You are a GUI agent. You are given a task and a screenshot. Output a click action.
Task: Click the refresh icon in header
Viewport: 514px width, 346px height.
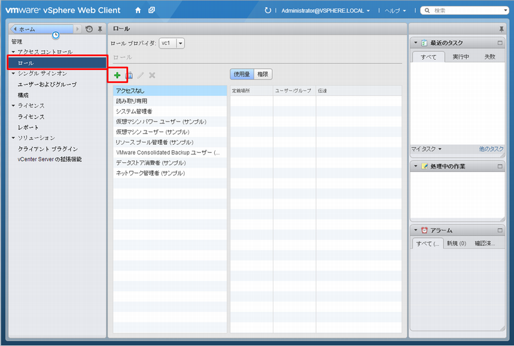[267, 10]
